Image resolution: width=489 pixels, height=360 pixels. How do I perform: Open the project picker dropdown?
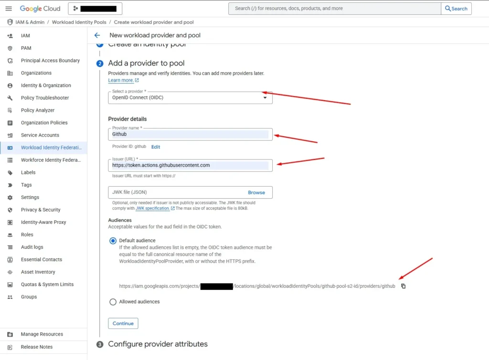[x=95, y=9]
